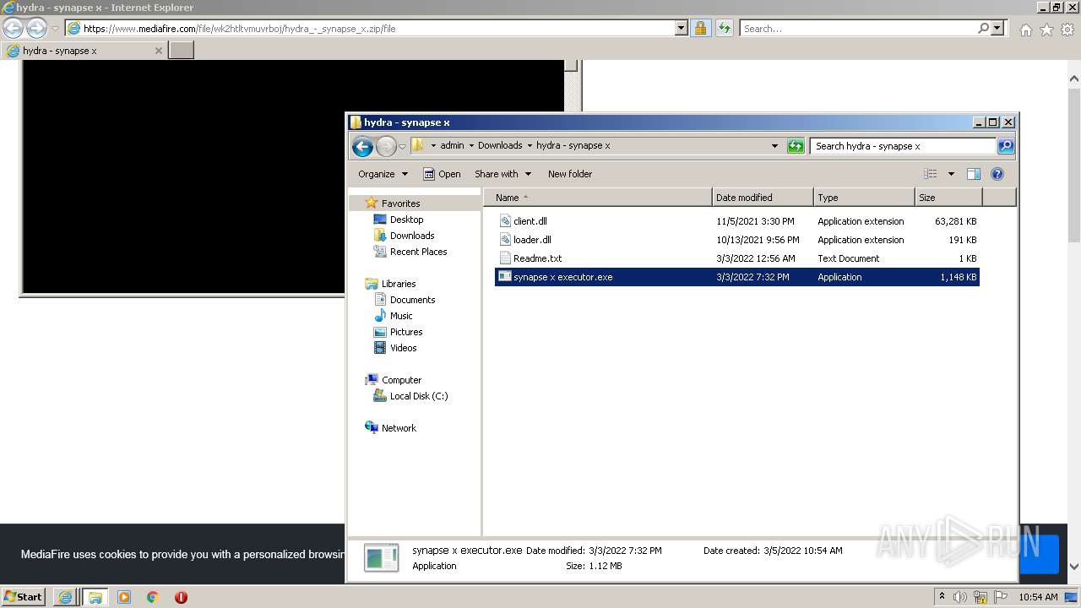Image resolution: width=1081 pixels, height=608 pixels.
Task: Click Windows Explorer taskbar icon
Action: point(95,597)
